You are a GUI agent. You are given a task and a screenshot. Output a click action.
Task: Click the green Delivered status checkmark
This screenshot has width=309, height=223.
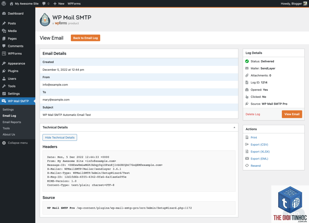[x=247, y=61]
